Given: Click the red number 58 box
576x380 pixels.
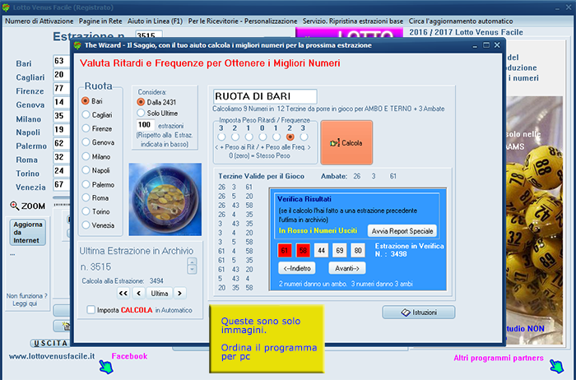Looking at the screenshot, I should click(303, 250).
